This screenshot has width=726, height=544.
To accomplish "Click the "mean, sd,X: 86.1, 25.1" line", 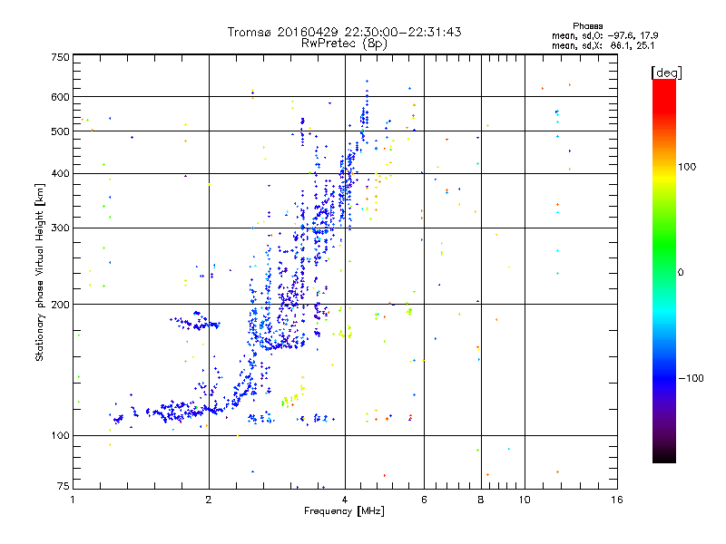I will point(603,45).
